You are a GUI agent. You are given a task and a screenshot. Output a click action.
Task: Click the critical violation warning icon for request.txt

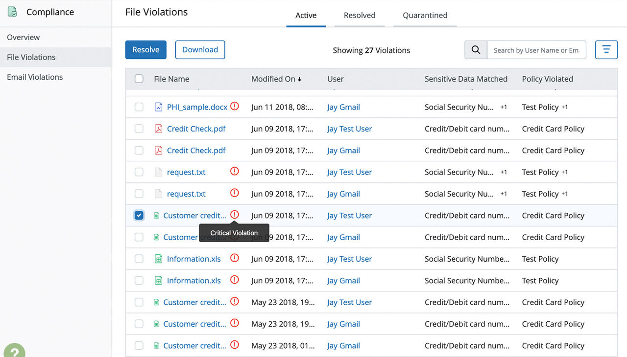[234, 171]
